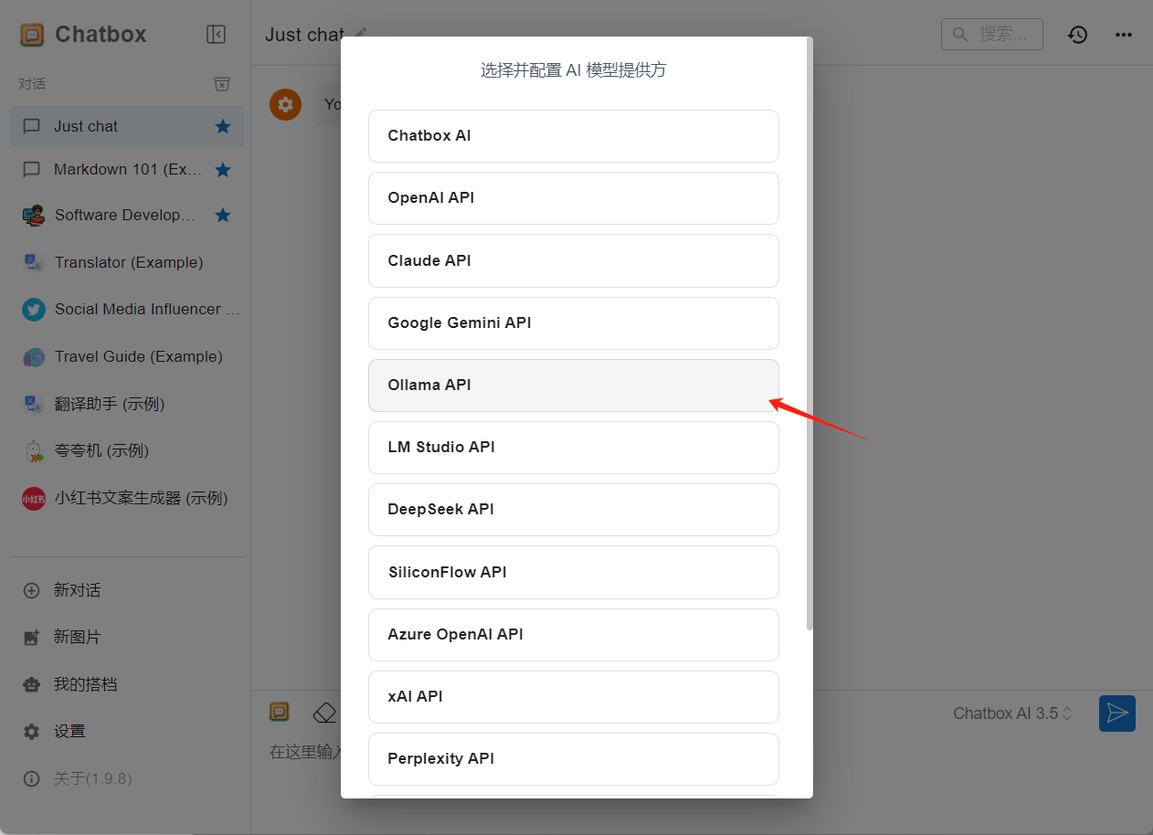Click the Travel Guide globe icon
The width and height of the screenshot is (1153, 835).
(x=34, y=357)
